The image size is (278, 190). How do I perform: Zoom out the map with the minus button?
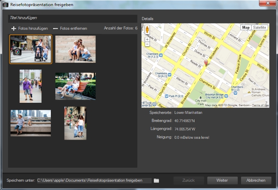(x=147, y=44)
